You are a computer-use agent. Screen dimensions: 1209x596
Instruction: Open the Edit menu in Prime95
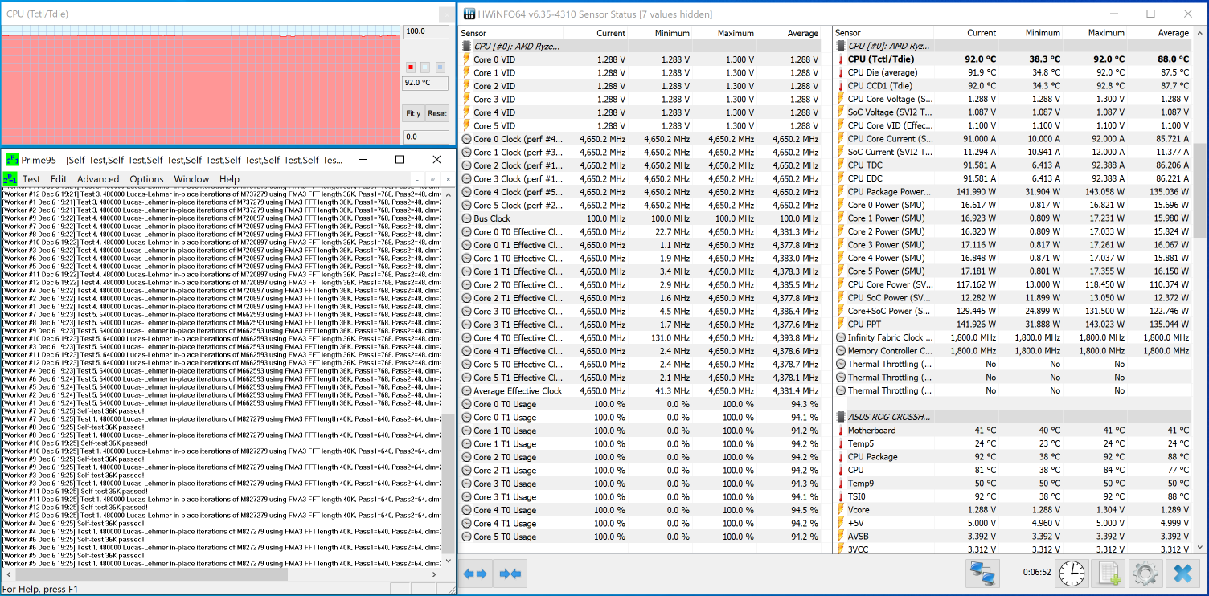point(59,179)
